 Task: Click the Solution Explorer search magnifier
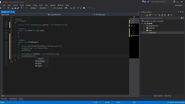(182, 18)
